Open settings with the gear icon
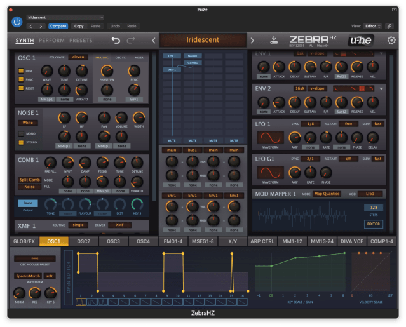 click(x=391, y=41)
